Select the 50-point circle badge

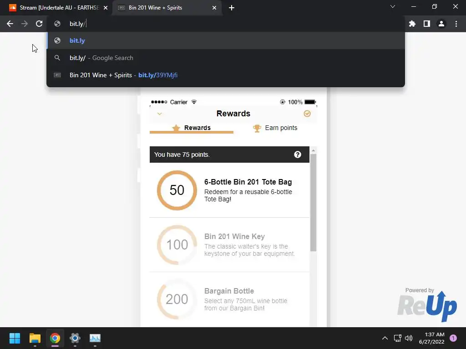[x=177, y=190]
